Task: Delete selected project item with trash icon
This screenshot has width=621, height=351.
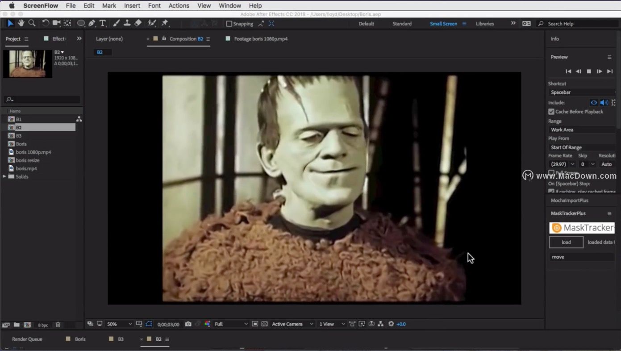Action: click(58, 325)
